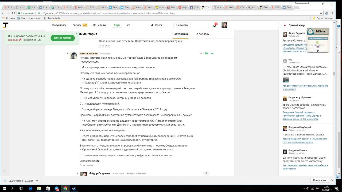342x192 pixels.
Task: Click the browser address bar URL
Action: (x=106, y=13)
